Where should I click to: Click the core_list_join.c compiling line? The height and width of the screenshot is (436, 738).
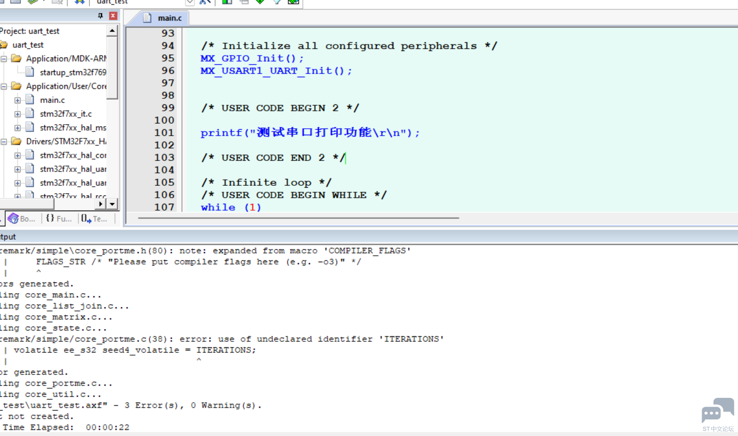pos(64,306)
